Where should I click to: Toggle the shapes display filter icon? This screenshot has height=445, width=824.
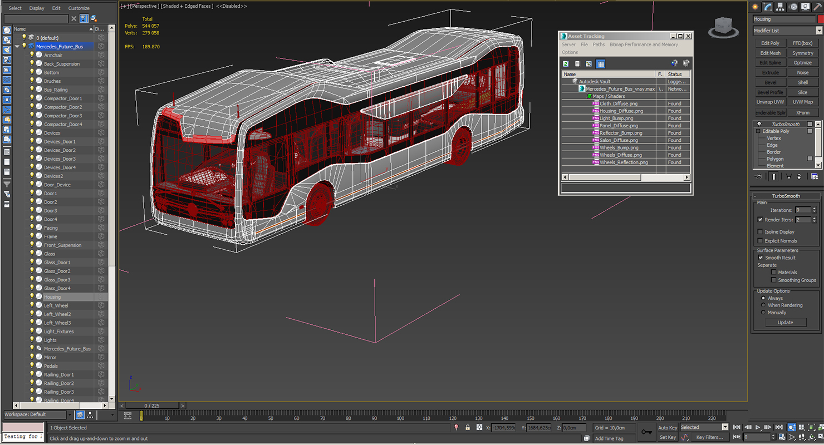tap(7, 41)
